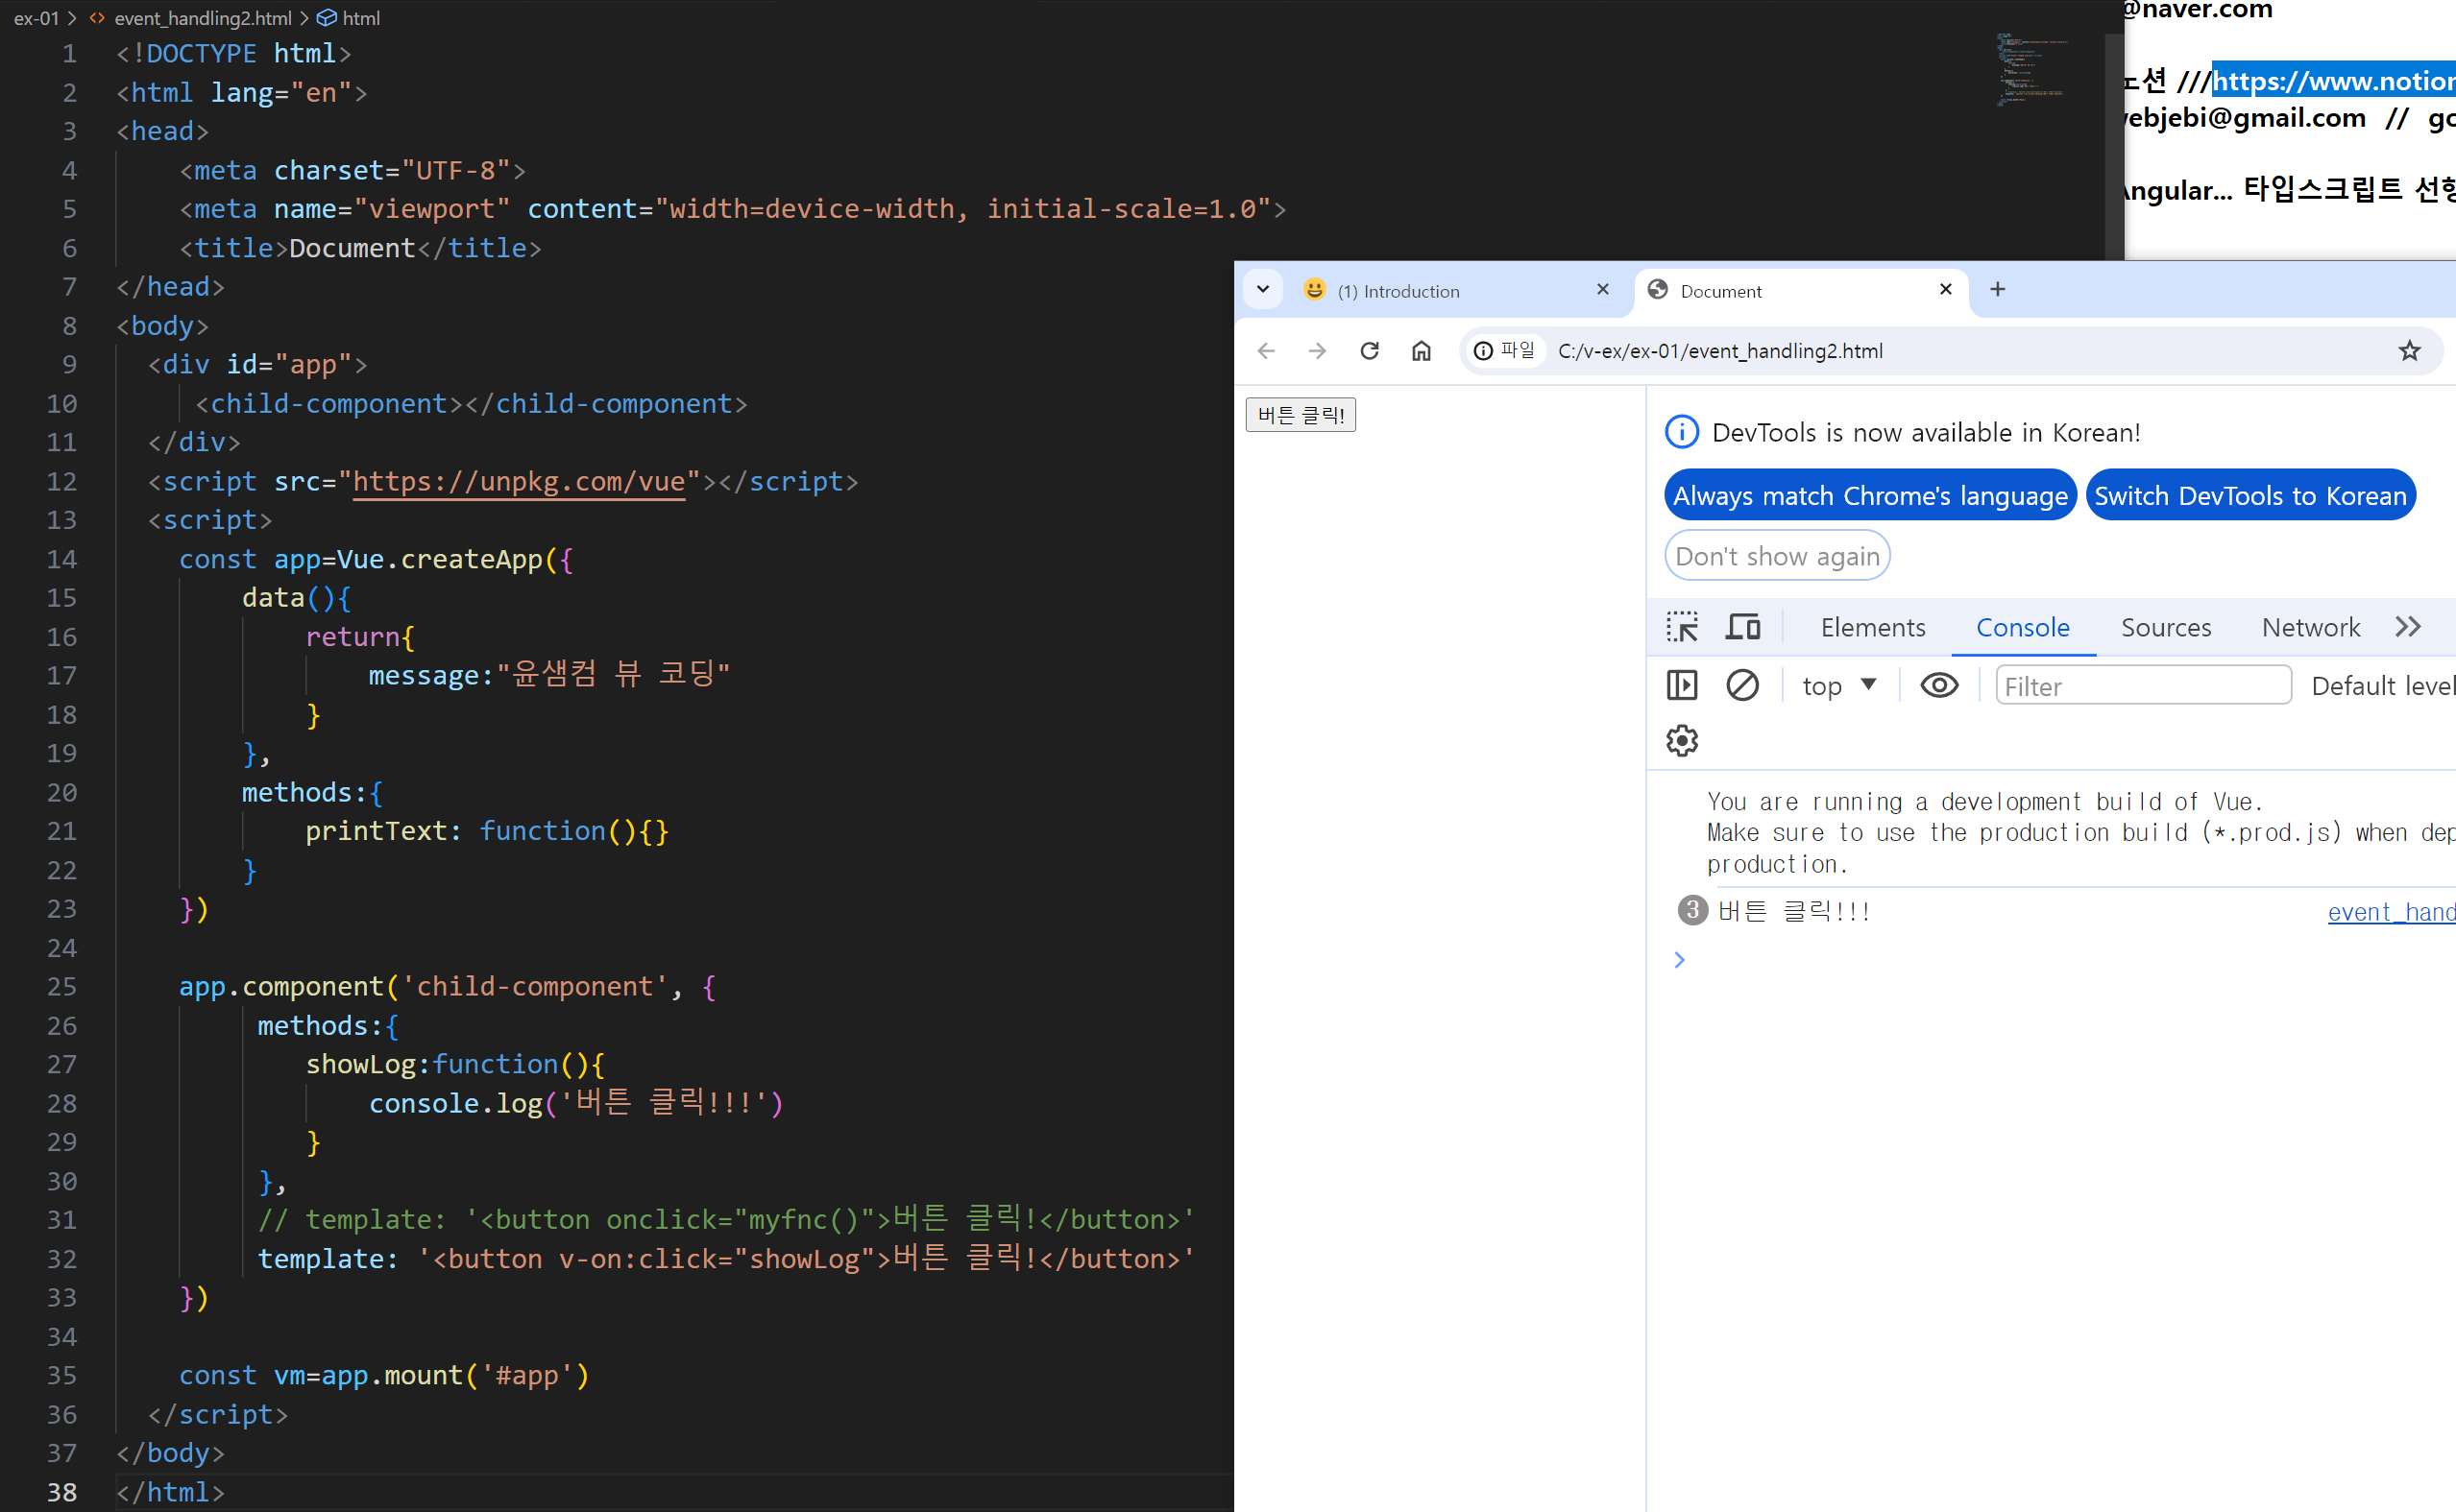Click the VS Code minimap preview
The width and height of the screenshot is (2456, 1512).
click(2030, 70)
